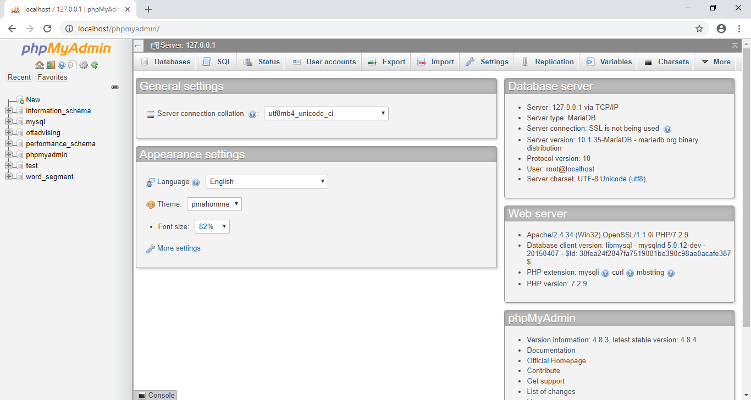
Task: Expand the performance_schema database tree node
Action: pos(8,143)
